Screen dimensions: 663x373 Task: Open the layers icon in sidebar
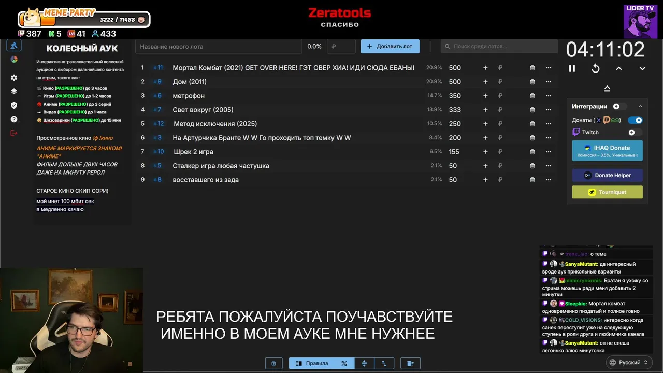(x=14, y=91)
